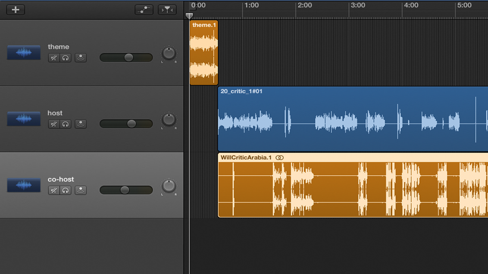The width and height of the screenshot is (488, 274).
Task: Mute the theme track
Action: [53, 58]
